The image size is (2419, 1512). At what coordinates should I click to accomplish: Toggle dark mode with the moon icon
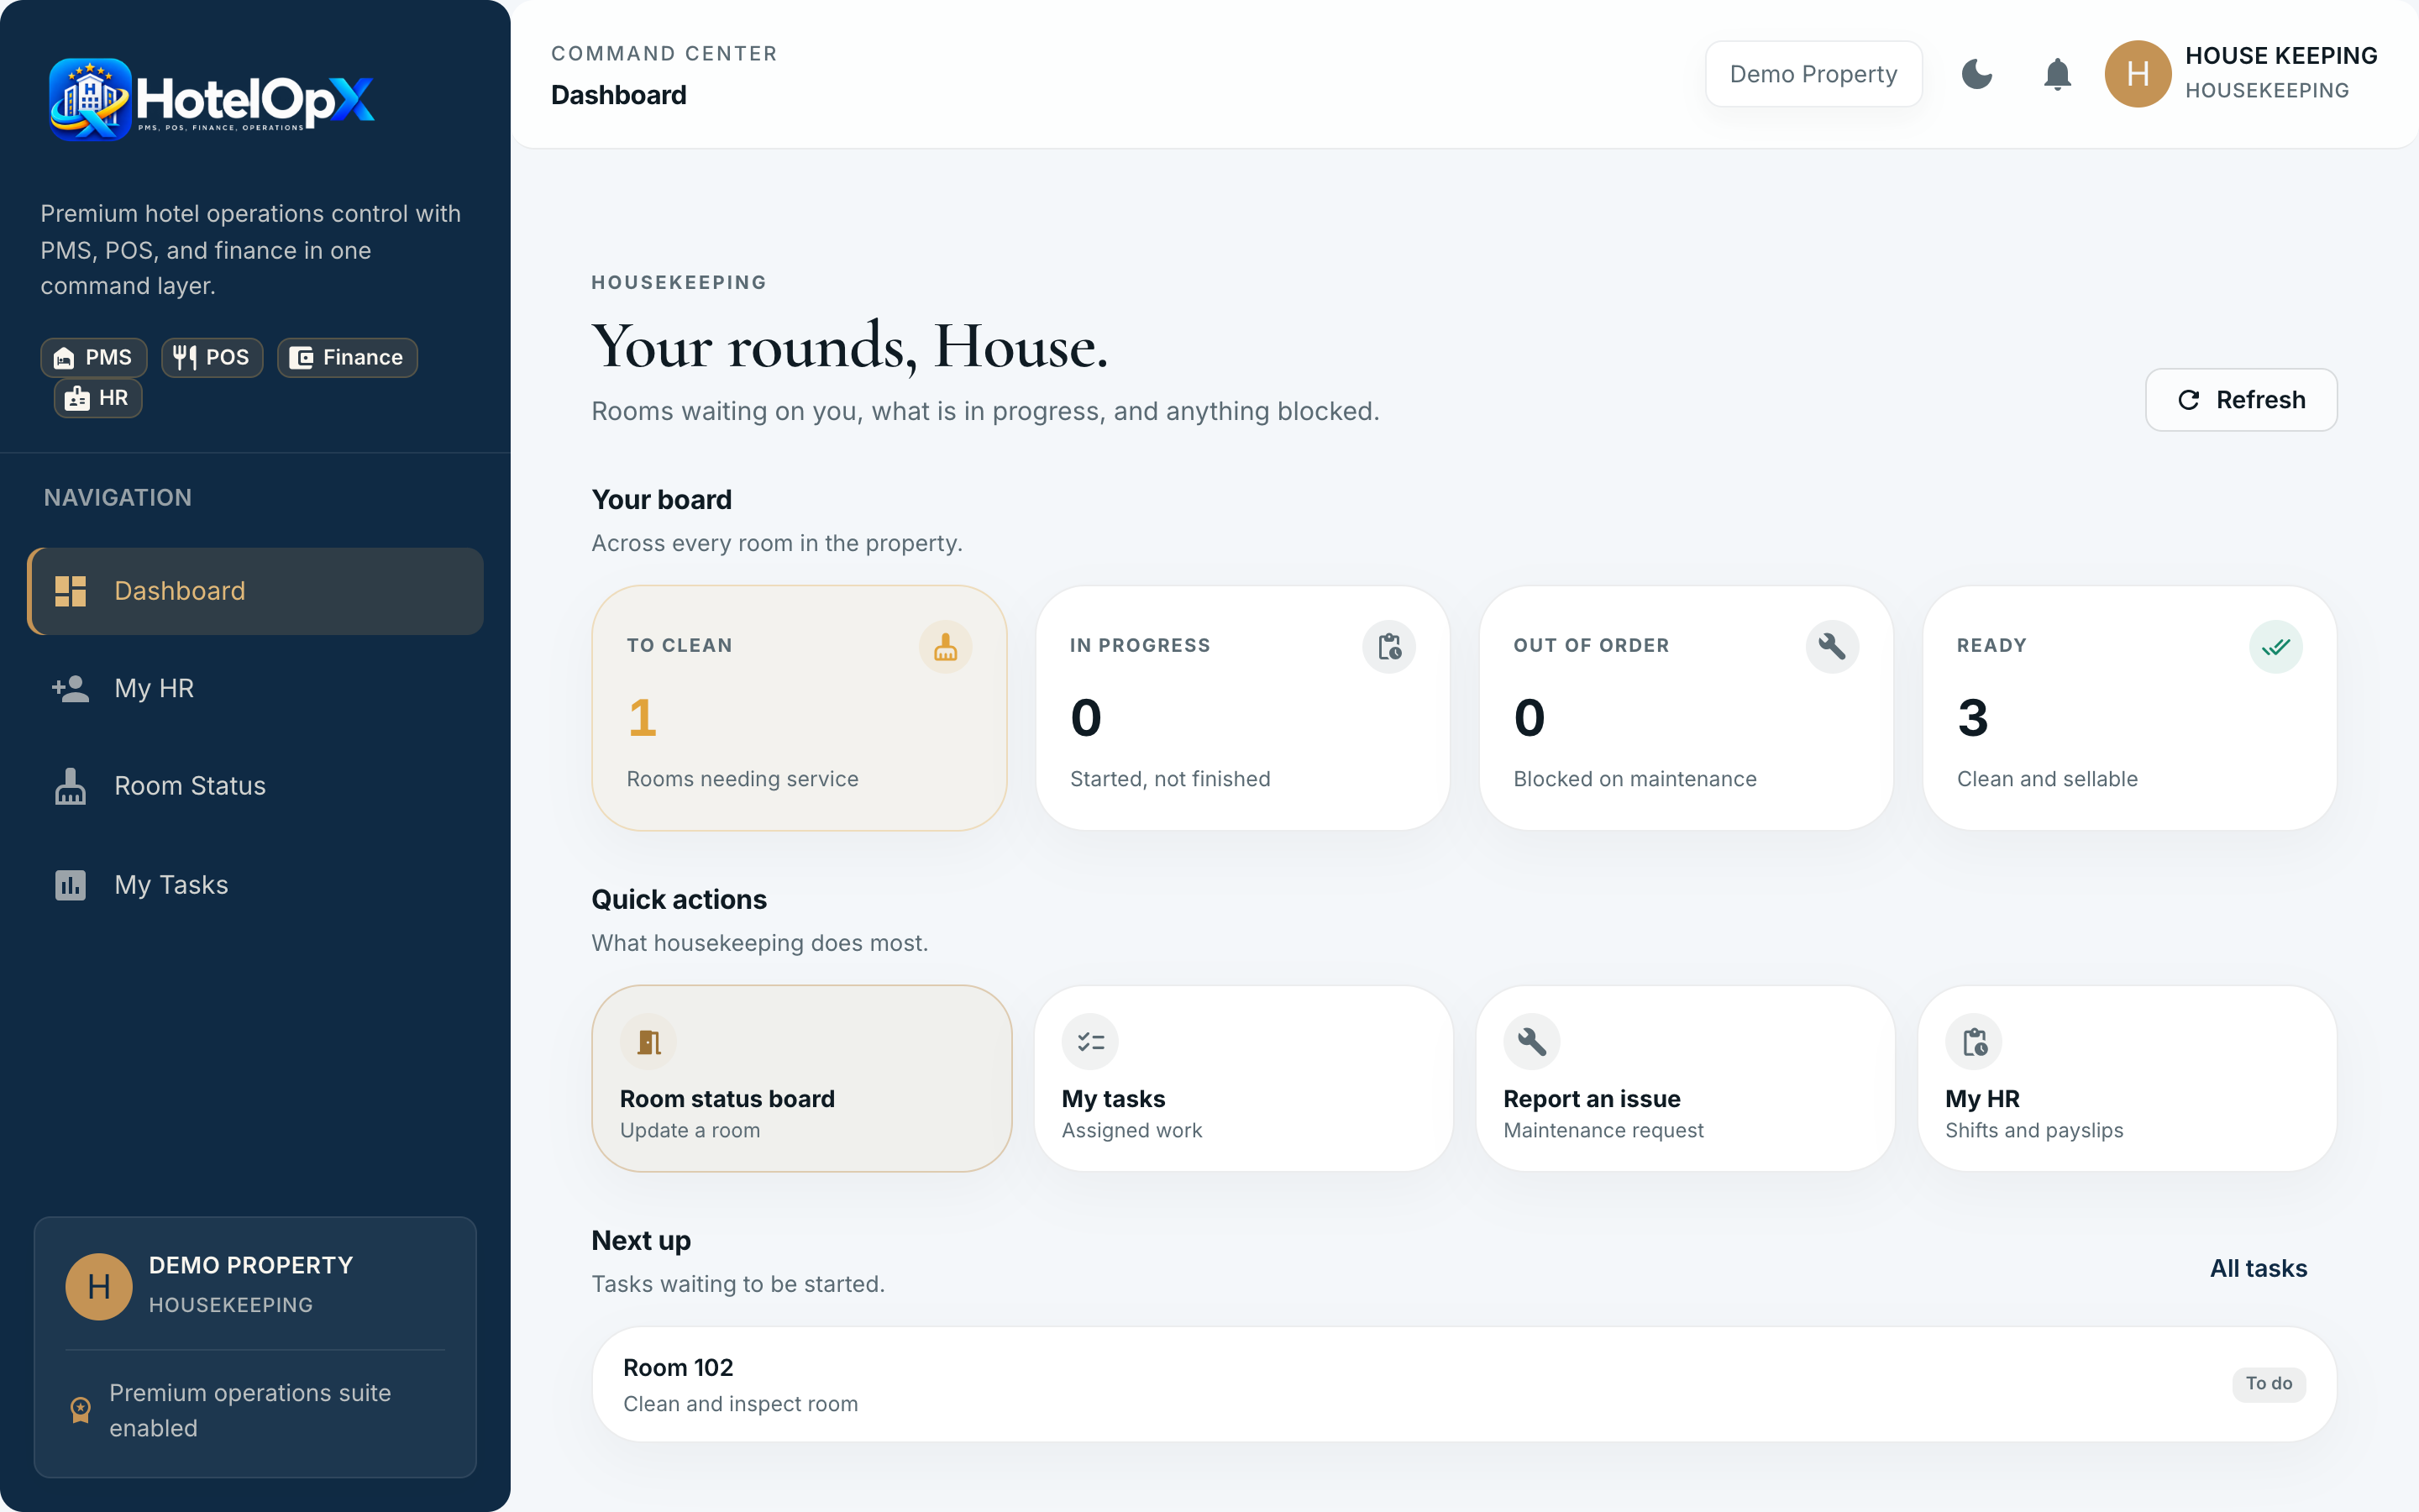[1976, 74]
